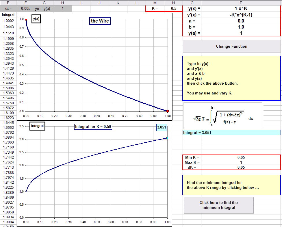Select the a value cell 0.0
The height and width of the screenshot is (227, 282).
pos(241,21)
